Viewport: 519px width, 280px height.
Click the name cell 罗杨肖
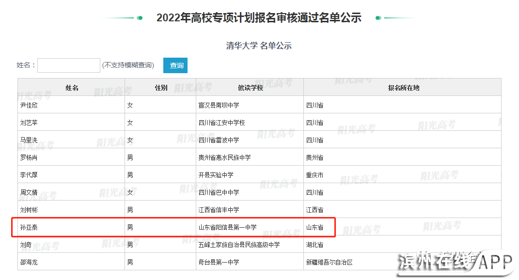point(29,157)
